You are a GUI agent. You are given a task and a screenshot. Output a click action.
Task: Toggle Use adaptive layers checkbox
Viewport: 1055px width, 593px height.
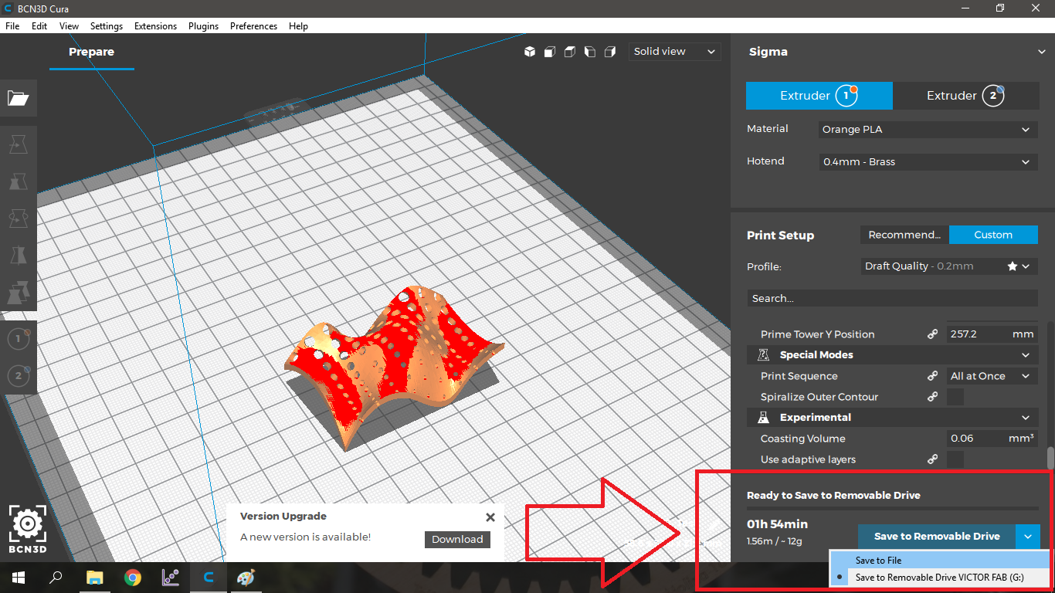[955, 459]
